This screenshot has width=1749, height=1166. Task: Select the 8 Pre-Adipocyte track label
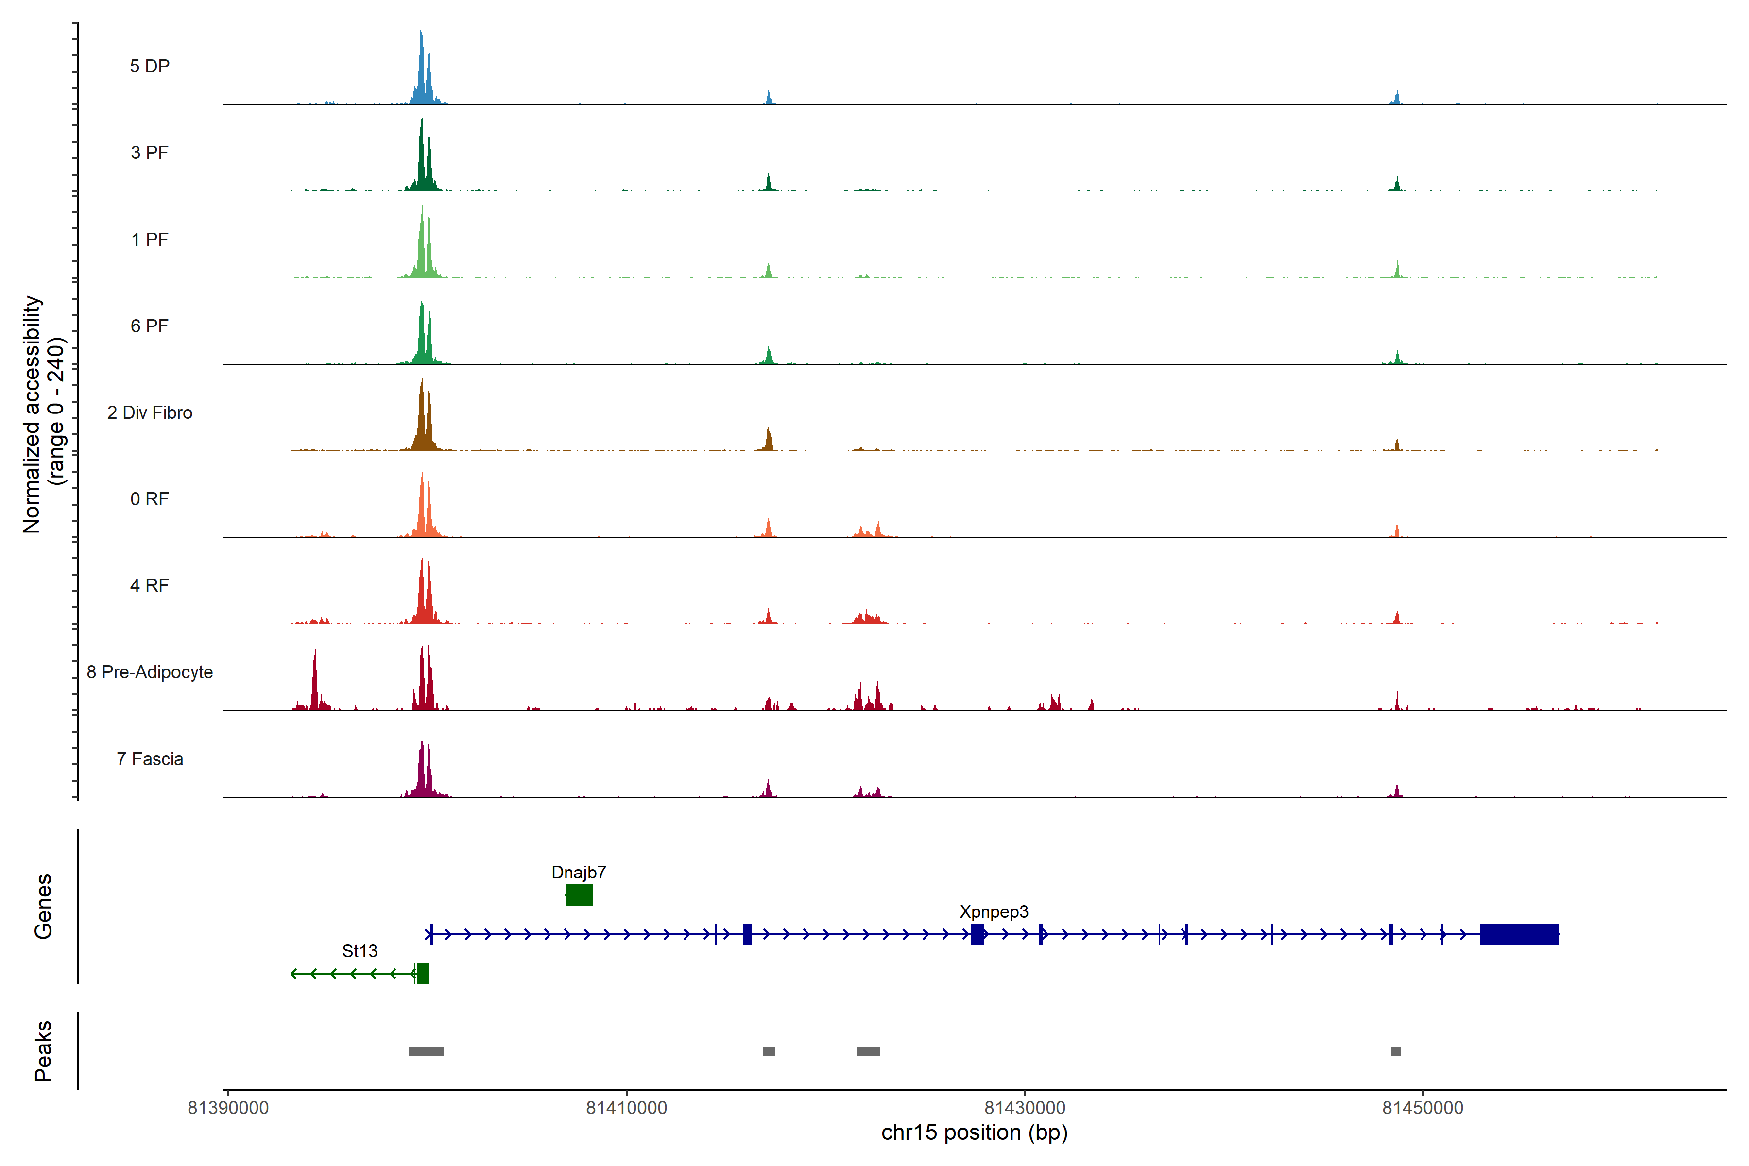pos(150,672)
